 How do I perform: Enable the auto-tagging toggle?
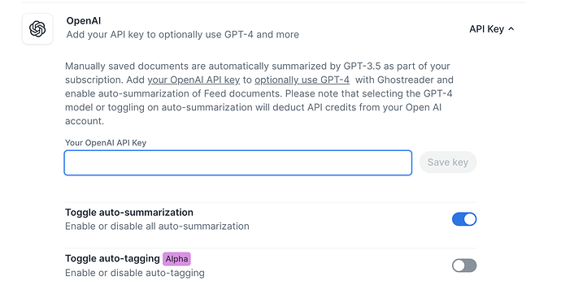click(464, 266)
